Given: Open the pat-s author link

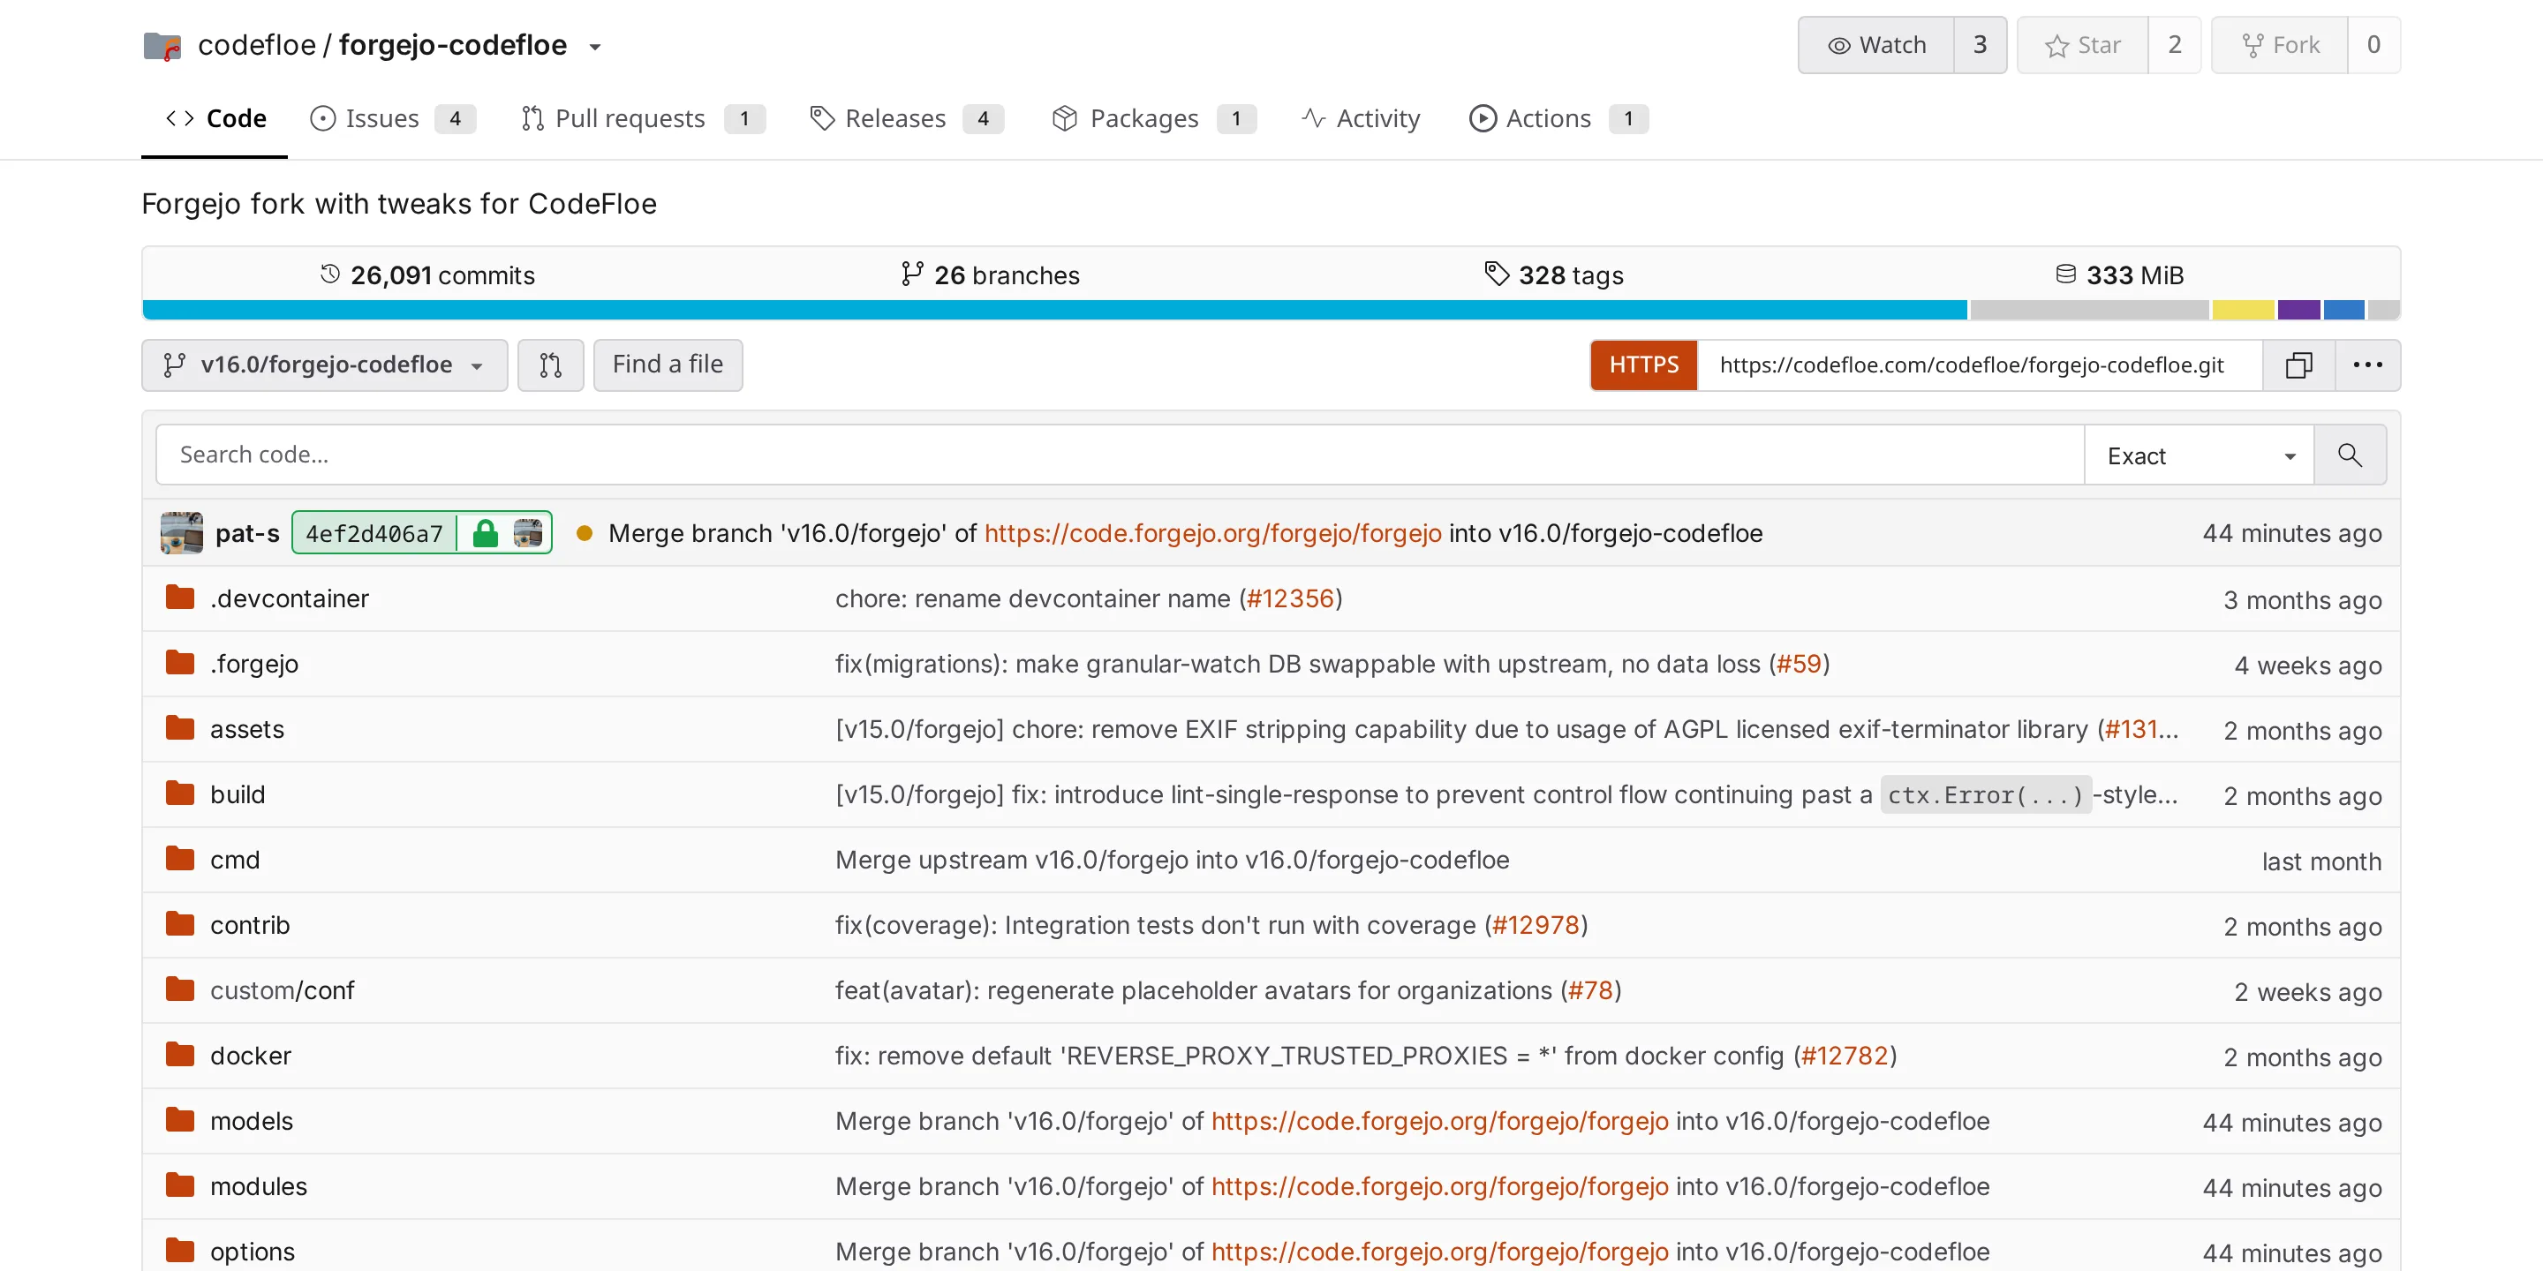Looking at the screenshot, I should point(247,533).
